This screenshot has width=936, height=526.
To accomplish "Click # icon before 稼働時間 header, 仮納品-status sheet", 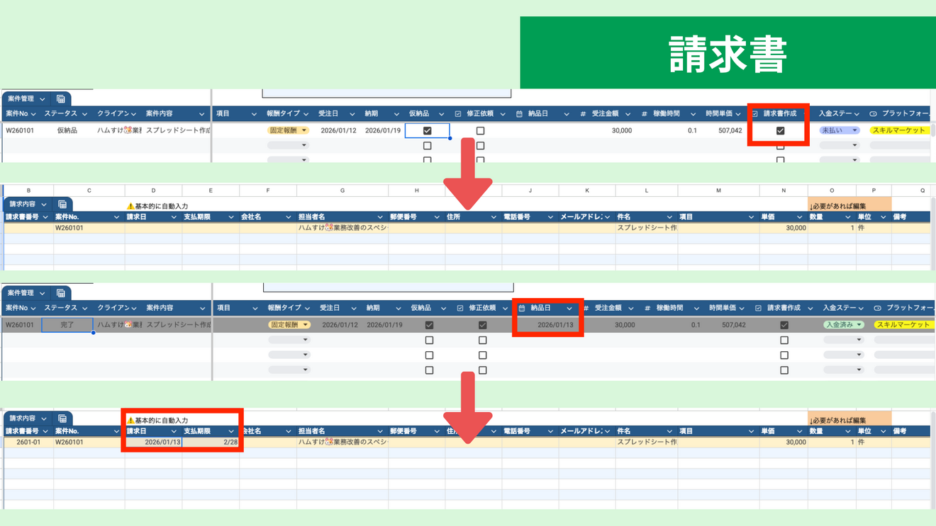I will pos(645,114).
